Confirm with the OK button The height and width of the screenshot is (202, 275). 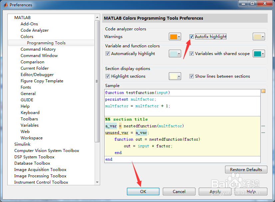tap(143, 191)
